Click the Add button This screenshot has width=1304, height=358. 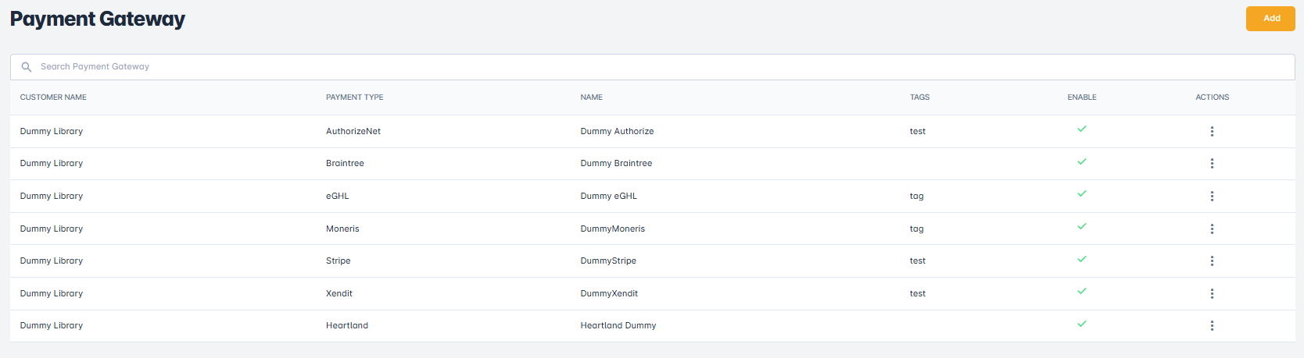coord(1270,19)
